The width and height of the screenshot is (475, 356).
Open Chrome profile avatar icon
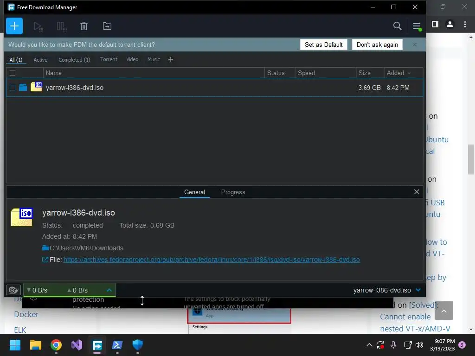tap(450, 24)
